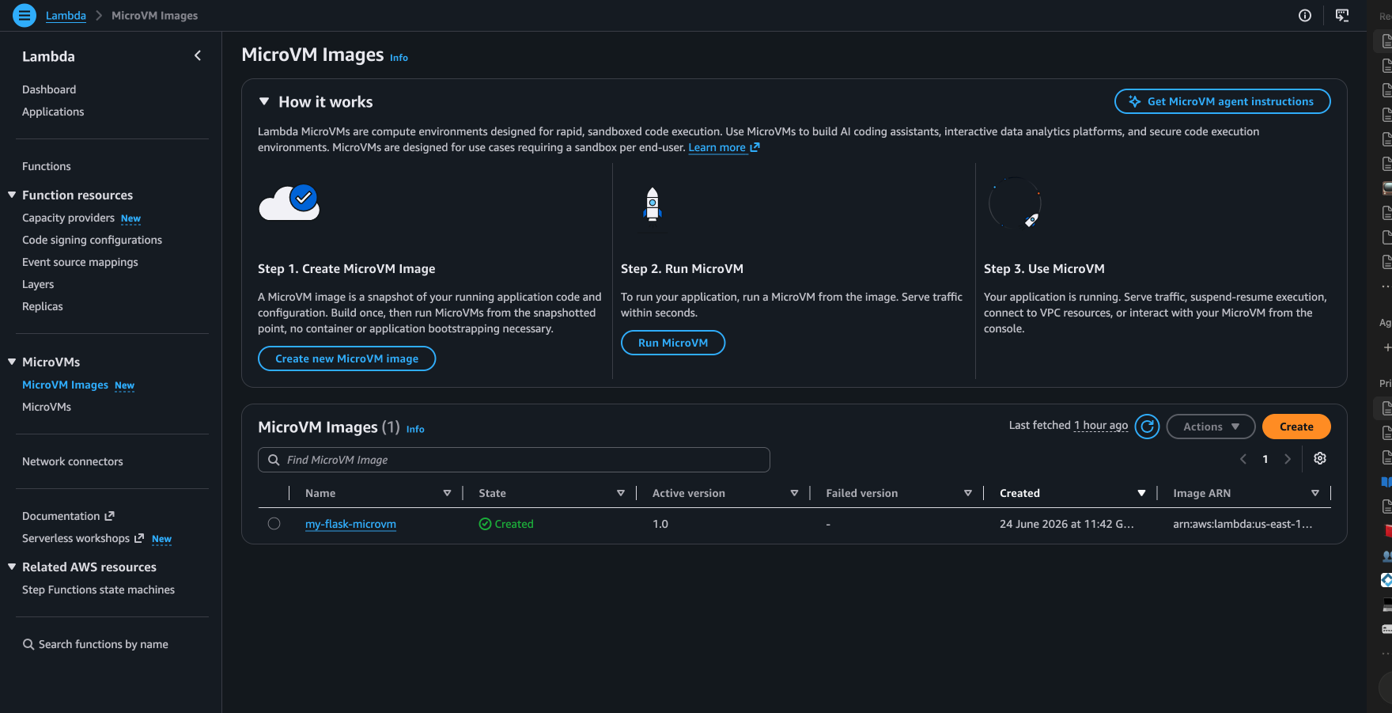Open Serverless workshops external link
The height and width of the screenshot is (713, 1392).
pos(83,538)
